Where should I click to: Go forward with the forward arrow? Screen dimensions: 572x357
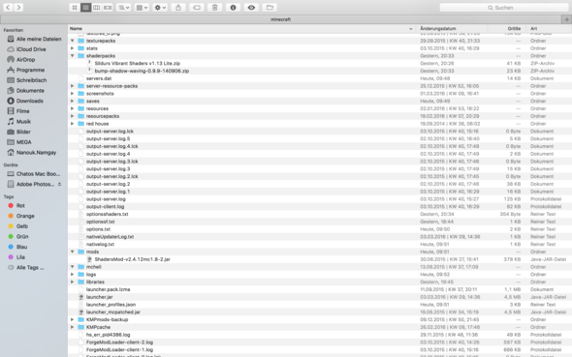coord(18,8)
